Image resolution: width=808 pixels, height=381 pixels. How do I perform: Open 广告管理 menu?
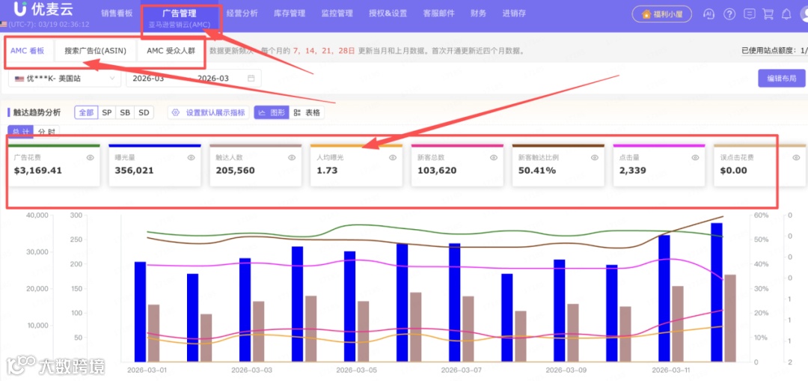pos(180,14)
